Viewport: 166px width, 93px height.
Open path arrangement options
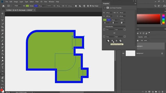(84, 6)
